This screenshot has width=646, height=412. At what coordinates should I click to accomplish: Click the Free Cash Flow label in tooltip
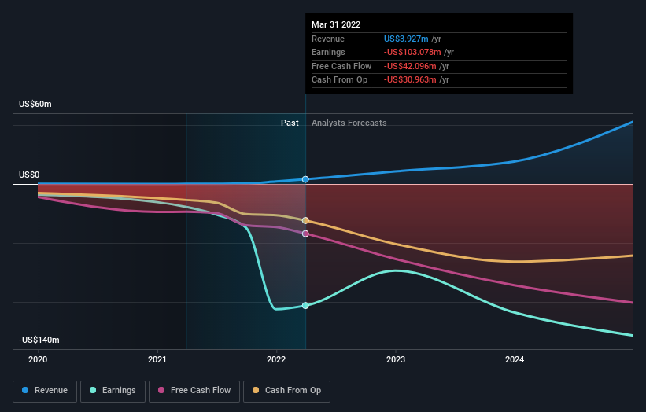click(x=341, y=66)
